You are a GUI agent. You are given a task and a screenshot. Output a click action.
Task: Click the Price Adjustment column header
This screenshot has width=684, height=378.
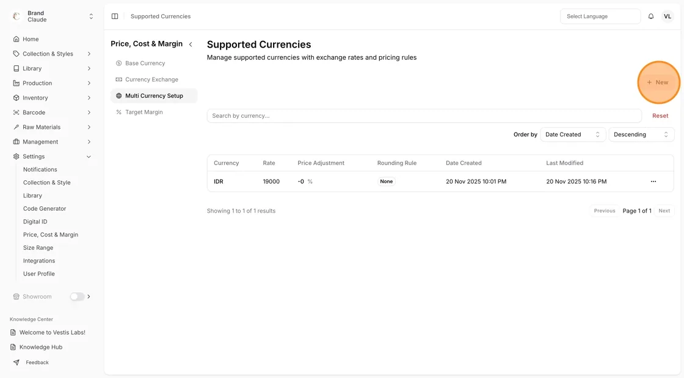(321, 163)
